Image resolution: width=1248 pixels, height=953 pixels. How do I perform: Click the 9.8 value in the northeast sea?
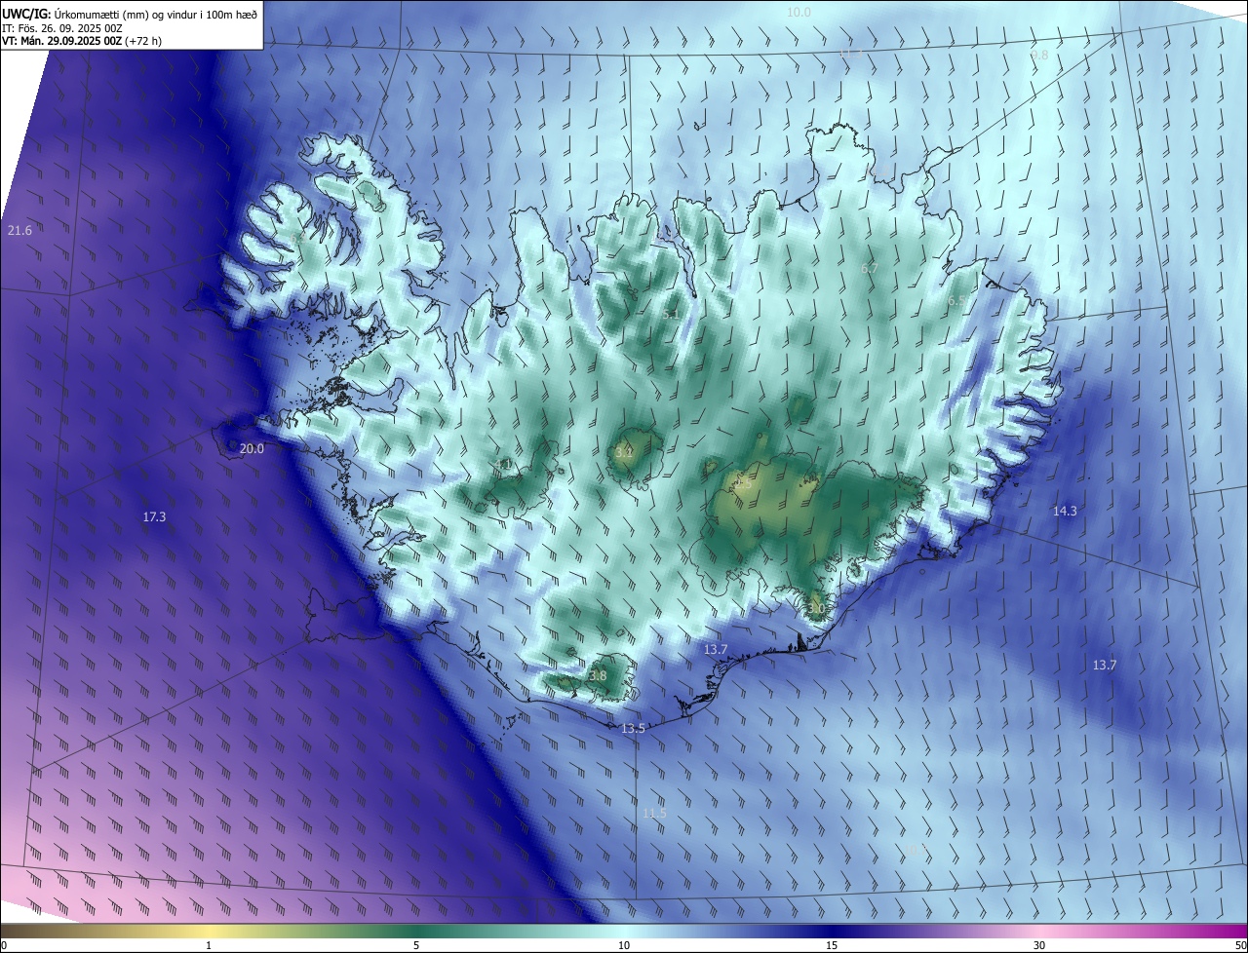(x=1039, y=55)
